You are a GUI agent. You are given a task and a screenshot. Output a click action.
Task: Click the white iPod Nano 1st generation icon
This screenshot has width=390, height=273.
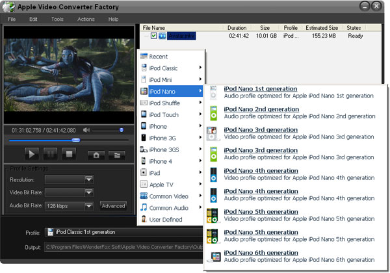tap(213, 92)
